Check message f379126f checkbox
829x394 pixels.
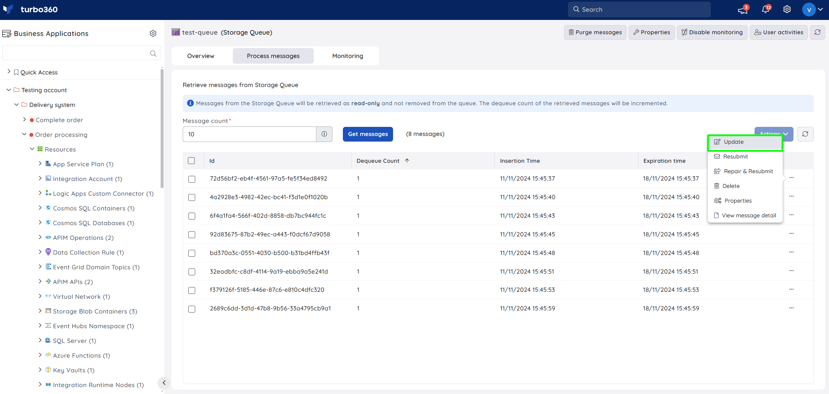(192, 291)
